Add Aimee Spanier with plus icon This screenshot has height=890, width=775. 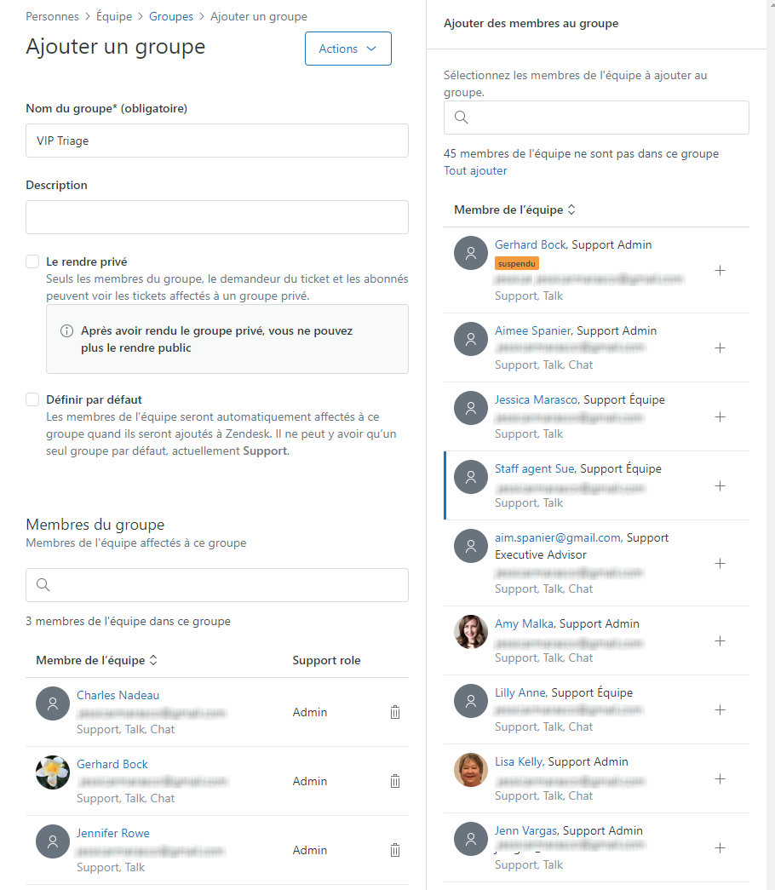pyautogui.click(x=720, y=348)
